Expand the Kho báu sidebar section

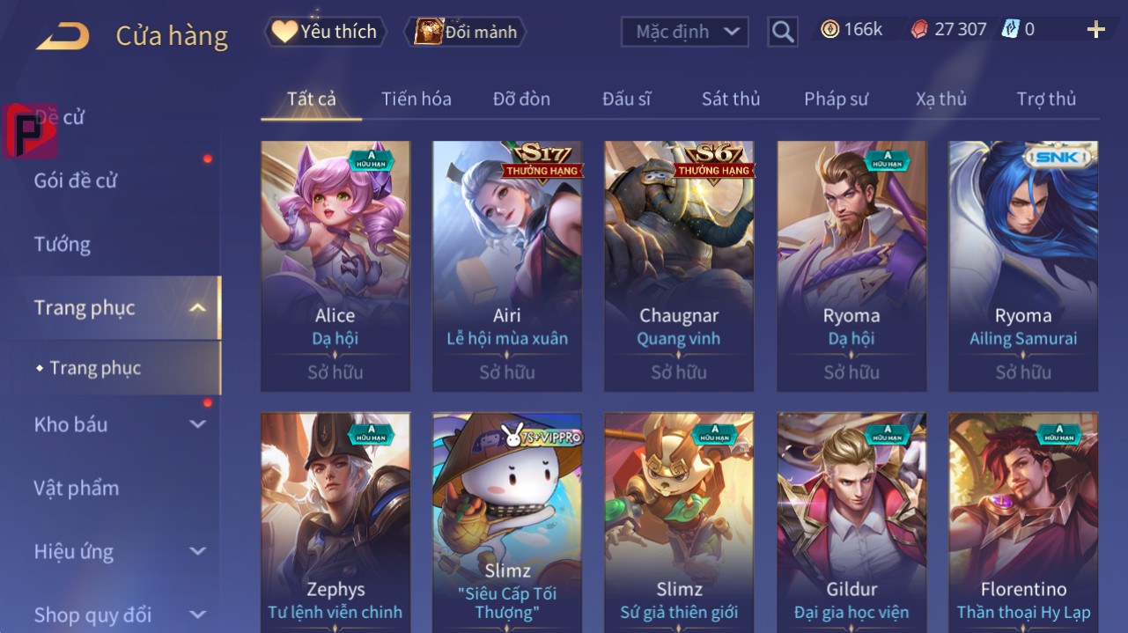coord(198,424)
